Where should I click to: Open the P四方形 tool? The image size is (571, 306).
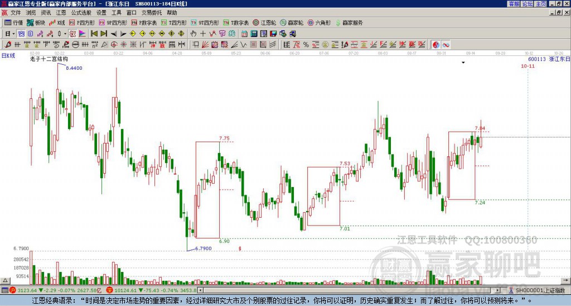point(82,22)
